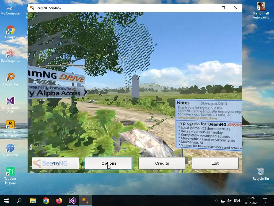Click the Notes heading on sign
The image size is (274, 206).
click(183, 103)
